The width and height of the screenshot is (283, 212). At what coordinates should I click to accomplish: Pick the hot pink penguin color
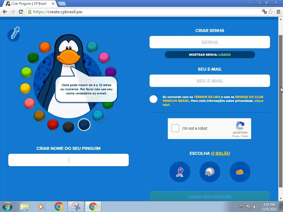[x=104, y=58]
